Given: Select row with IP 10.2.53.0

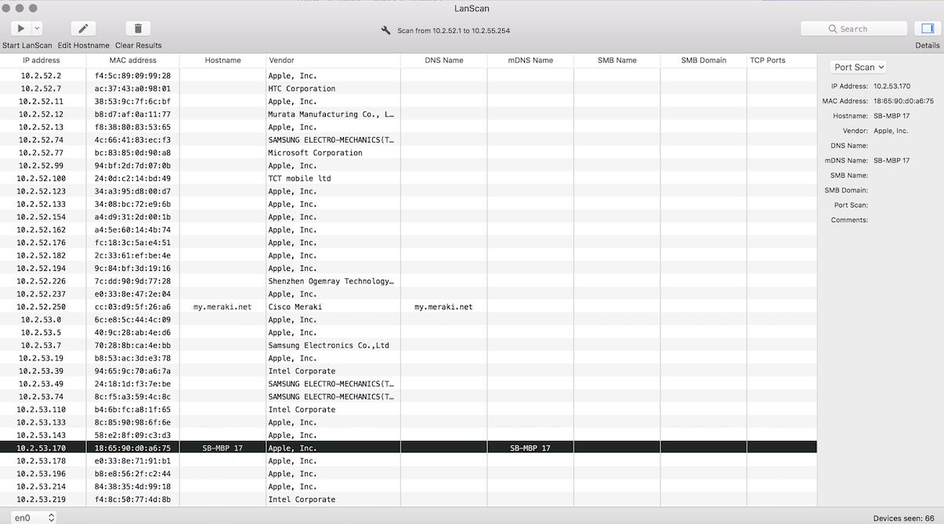Looking at the screenshot, I should coord(408,320).
